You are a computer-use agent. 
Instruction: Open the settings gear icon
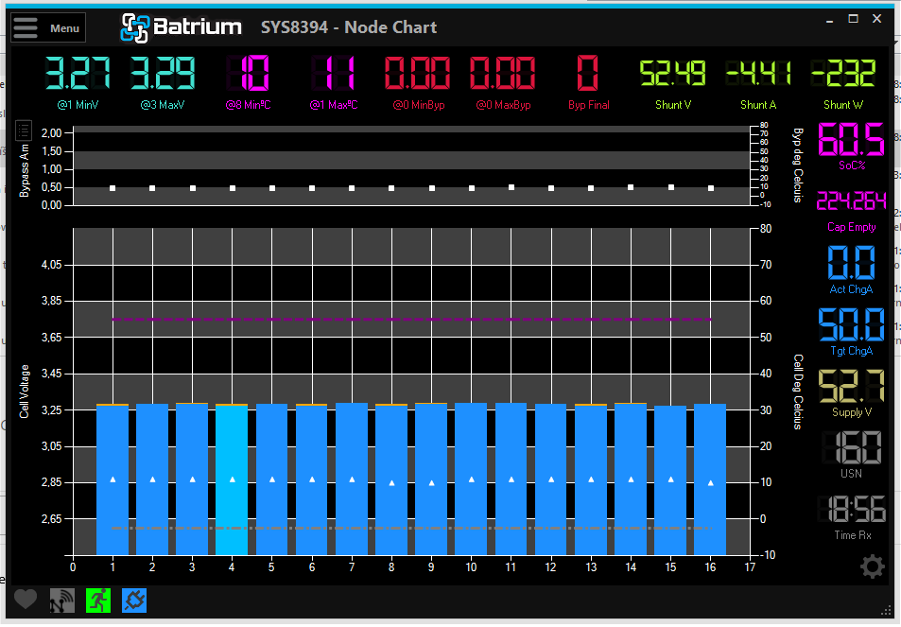click(x=872, y=566)
